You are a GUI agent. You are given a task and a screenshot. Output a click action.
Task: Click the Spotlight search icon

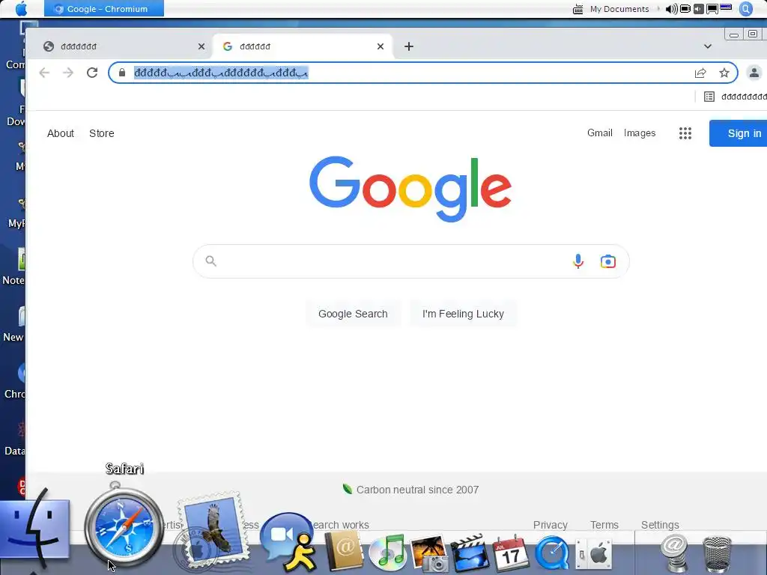click(746, 9)
